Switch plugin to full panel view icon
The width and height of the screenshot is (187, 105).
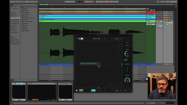point(82,38)
